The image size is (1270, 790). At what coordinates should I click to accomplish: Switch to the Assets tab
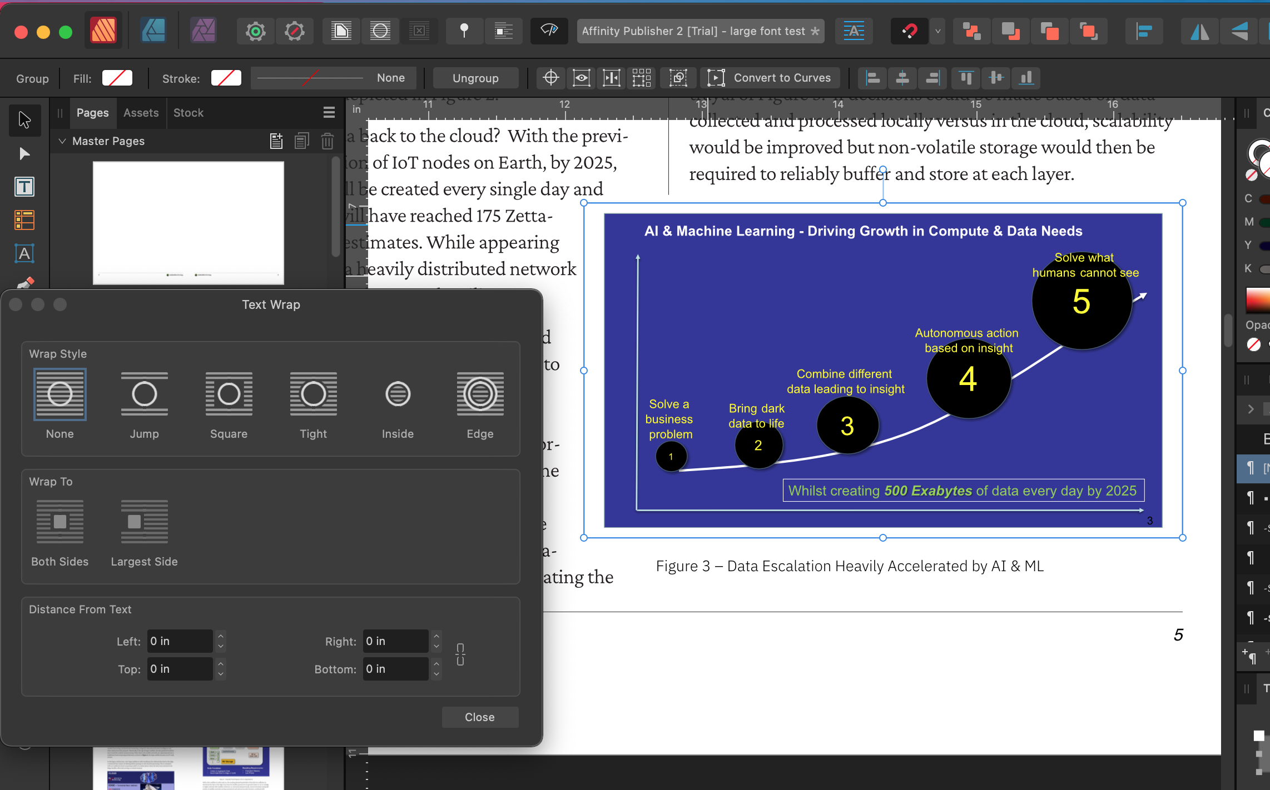pyautogui.click(x=141, y=113)
